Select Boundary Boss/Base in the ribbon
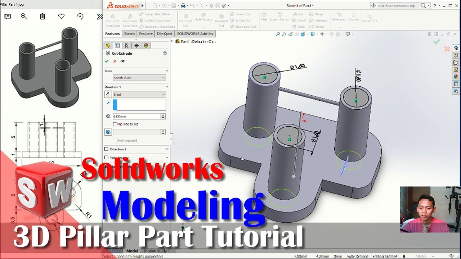Screen dimensions: 461x259 (x=157, y=27)
